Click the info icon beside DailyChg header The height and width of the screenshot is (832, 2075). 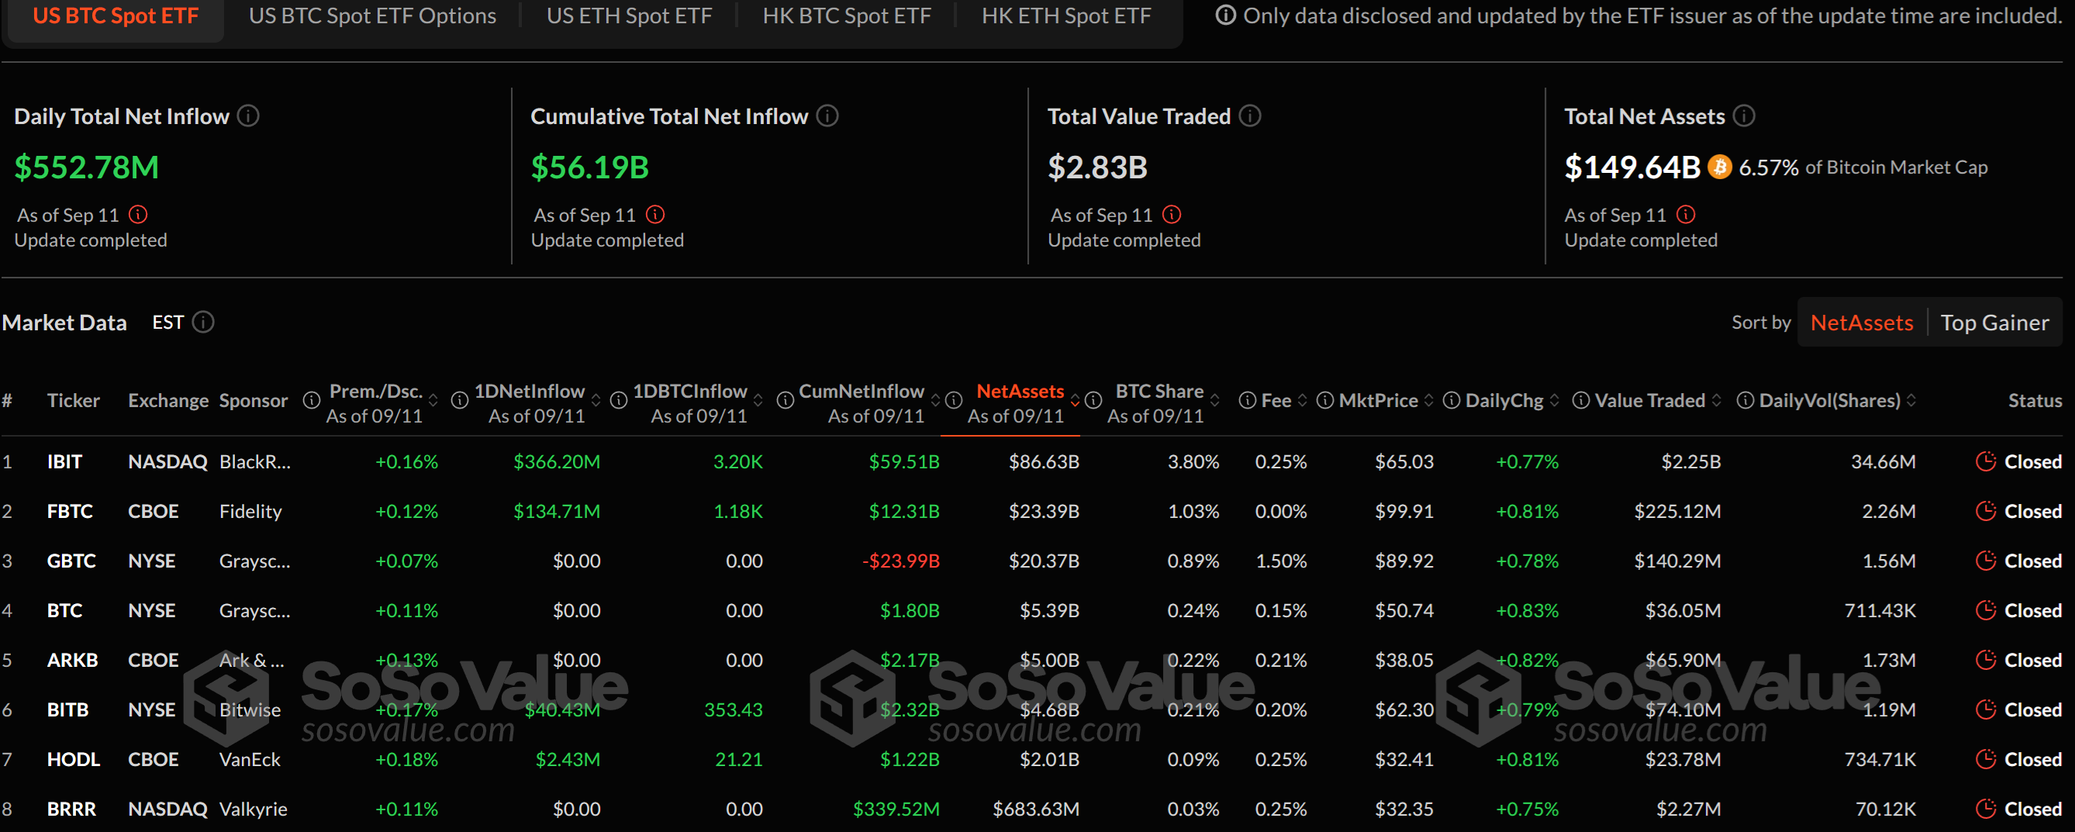[x=1451, y=400]
